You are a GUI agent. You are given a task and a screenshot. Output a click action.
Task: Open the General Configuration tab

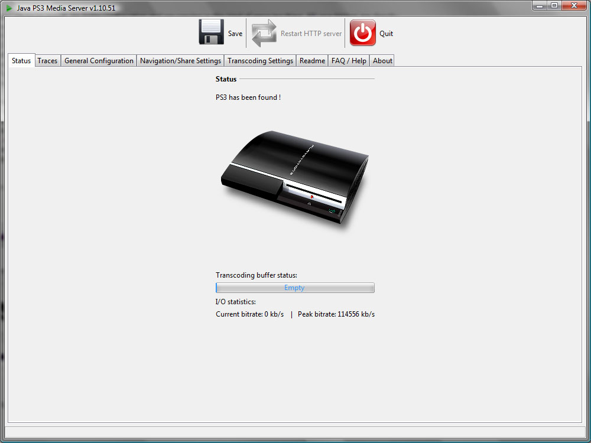point(99,61)
